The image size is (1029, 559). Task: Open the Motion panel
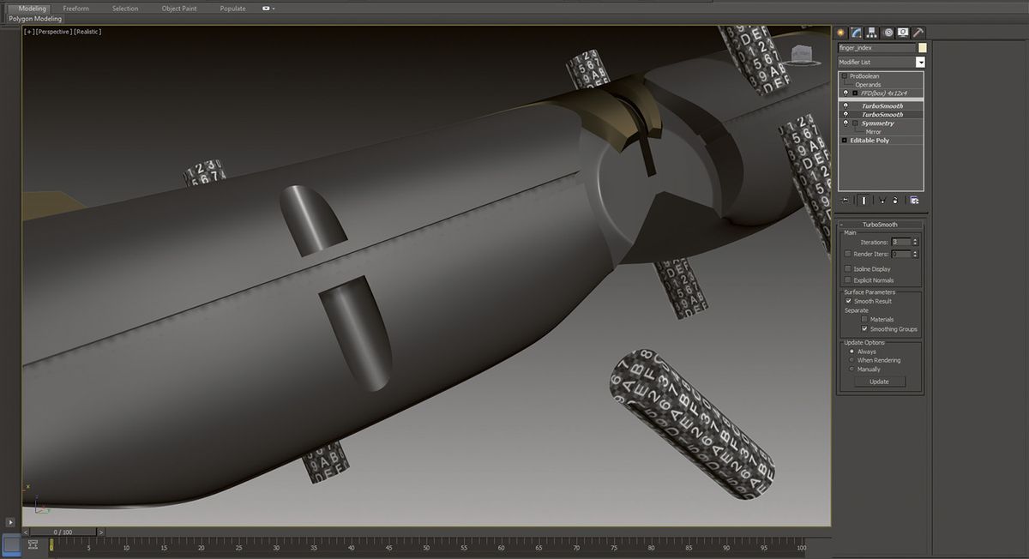click(887, 32)
